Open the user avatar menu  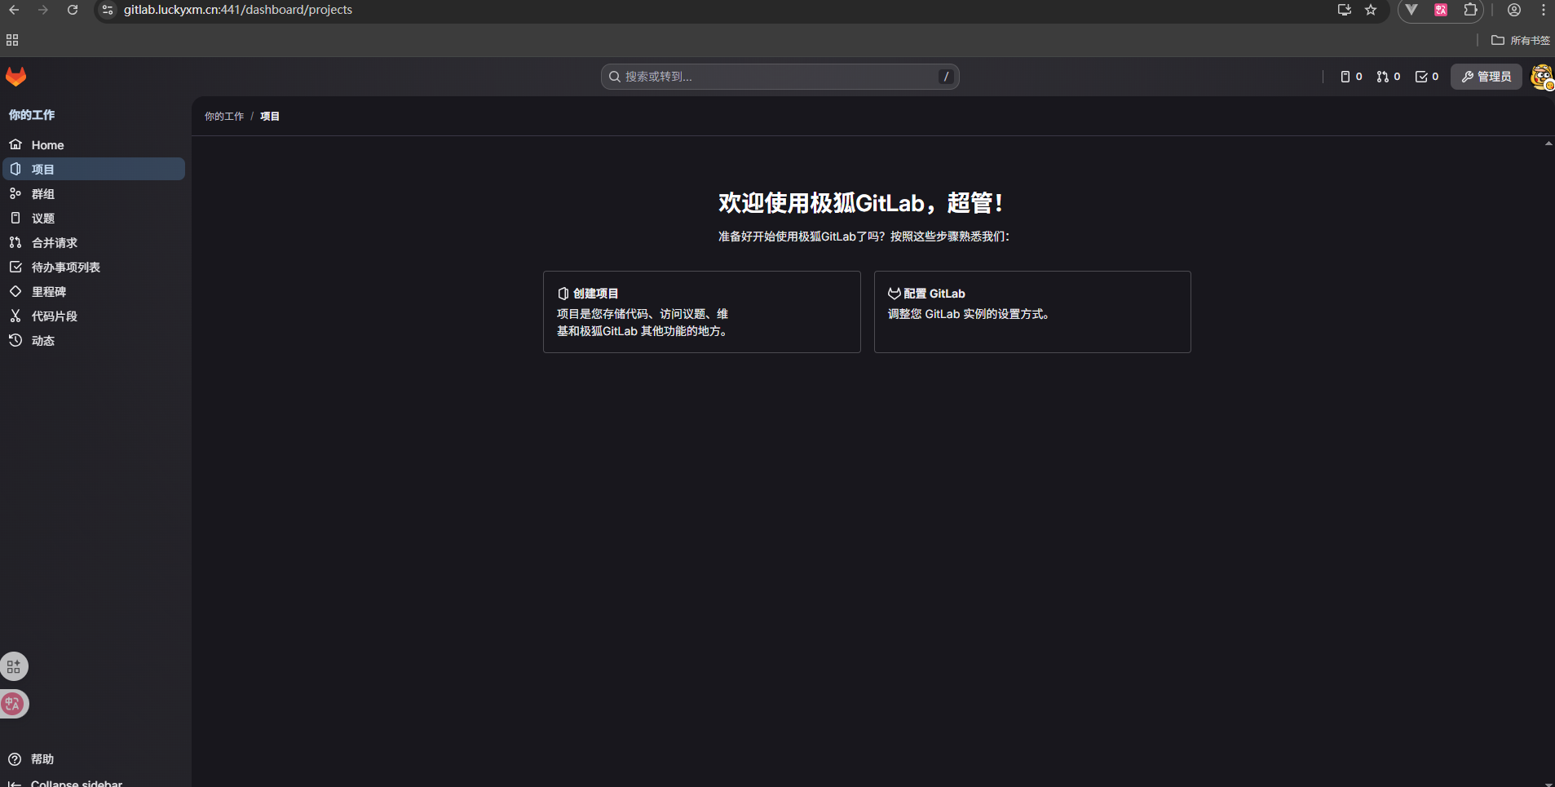click(1542, 77)
